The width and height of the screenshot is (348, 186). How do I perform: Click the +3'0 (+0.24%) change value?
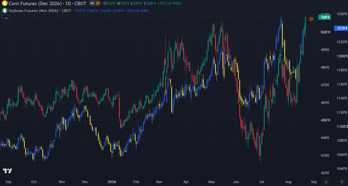[x=137, y=11]
